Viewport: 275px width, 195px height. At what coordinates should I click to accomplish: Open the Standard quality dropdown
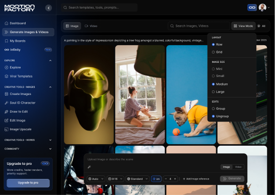(x=137, y=179)
